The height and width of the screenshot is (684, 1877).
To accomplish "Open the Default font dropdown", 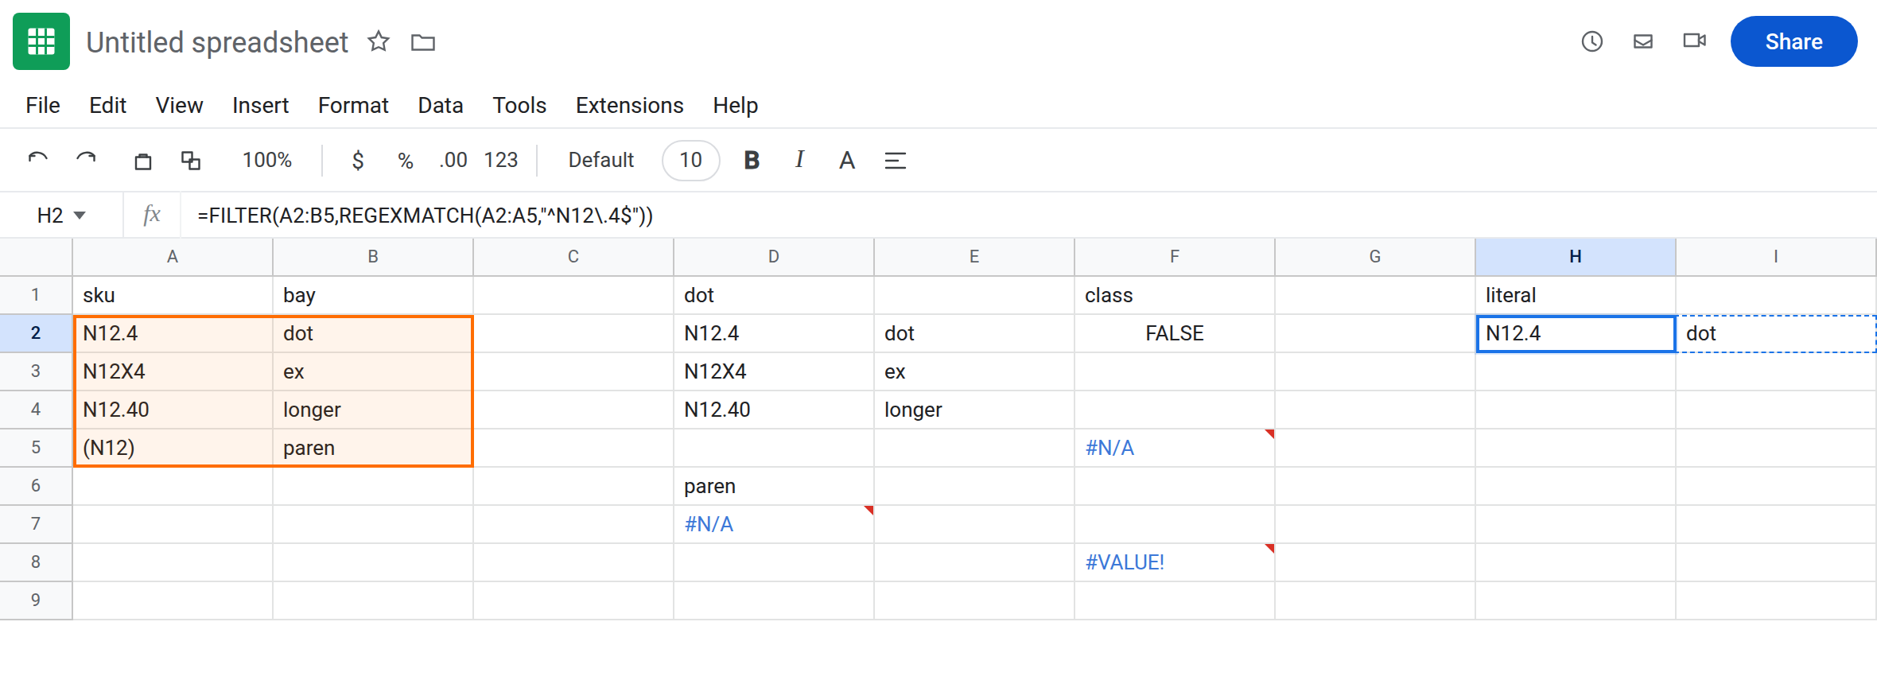I will pyautogui.click(x=601, y=161).
